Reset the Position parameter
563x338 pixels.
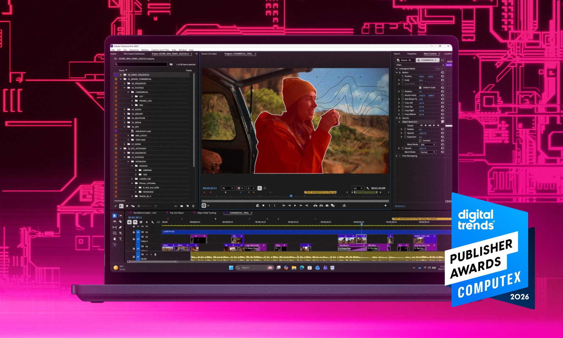[443, 76]
